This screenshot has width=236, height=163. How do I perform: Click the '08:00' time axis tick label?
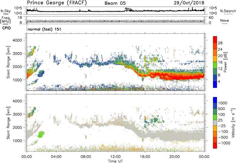pyautogui.click(x=86, y=157)
